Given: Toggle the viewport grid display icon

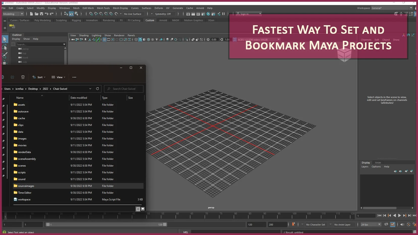Looking at the screenshot, I should (104, 40).
